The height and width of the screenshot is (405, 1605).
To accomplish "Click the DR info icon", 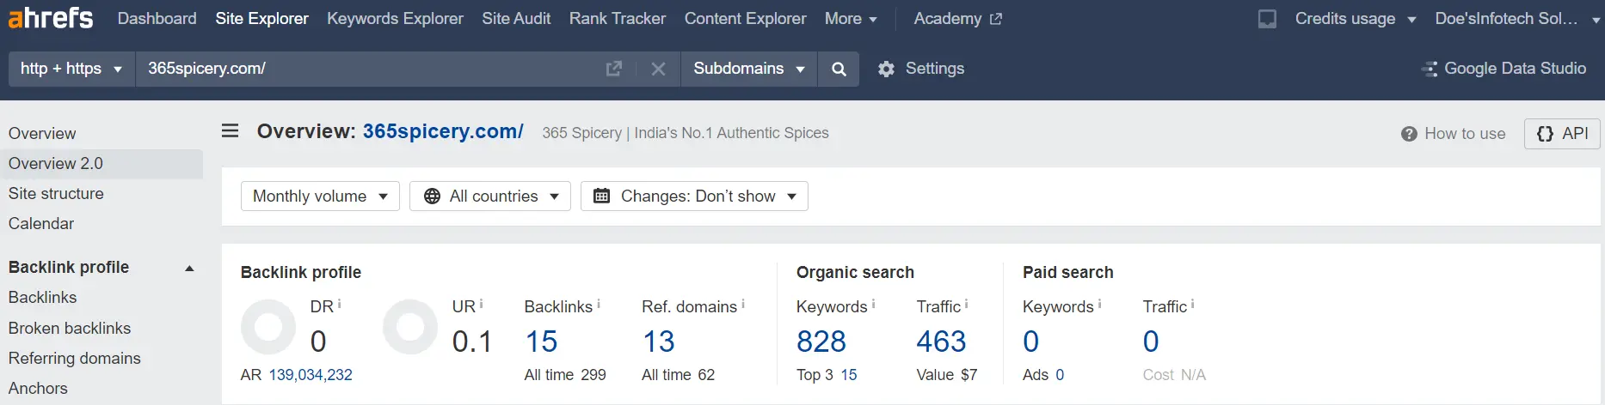I will tap(339, 304).
